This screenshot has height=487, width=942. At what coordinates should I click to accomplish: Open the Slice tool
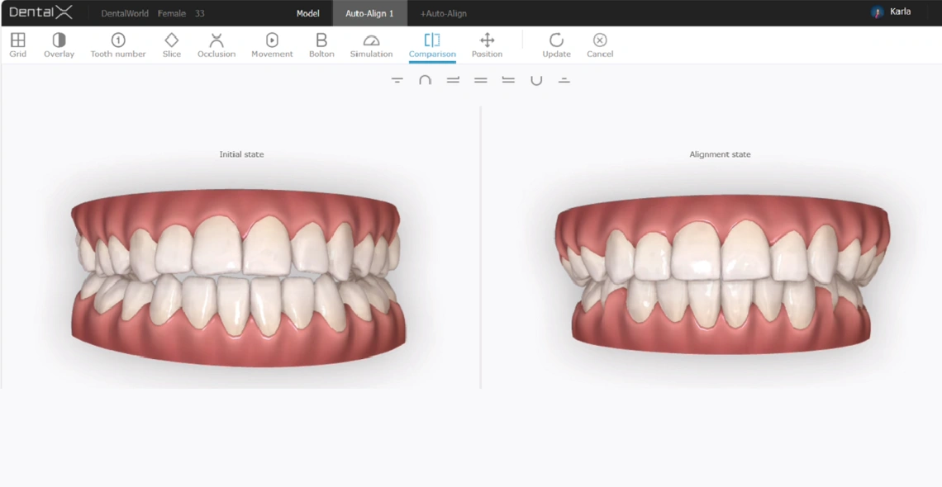tap(171, 45)
